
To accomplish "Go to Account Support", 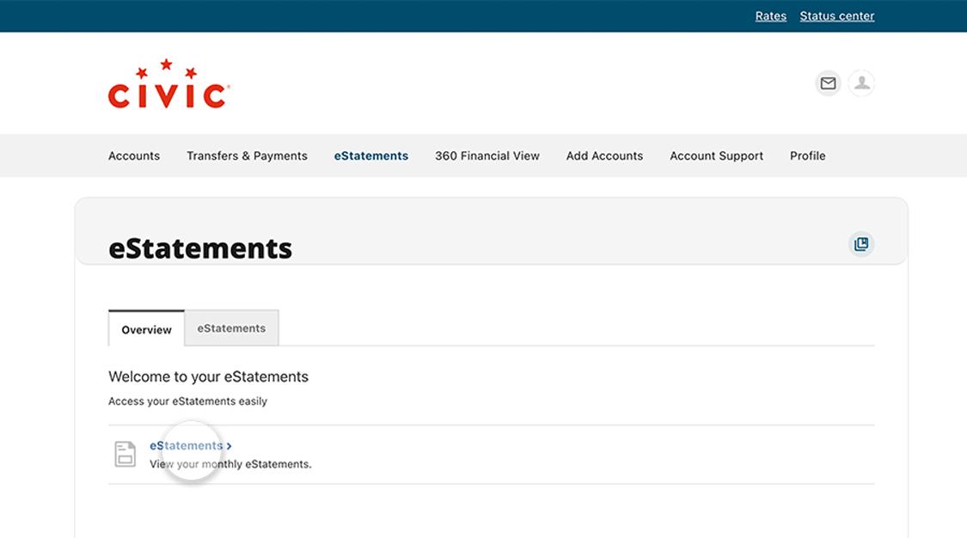I will pyautogui.click(x=716, y=156).
